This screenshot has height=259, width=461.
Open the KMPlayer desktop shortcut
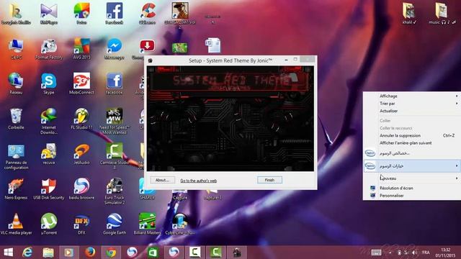click(49, 14)
